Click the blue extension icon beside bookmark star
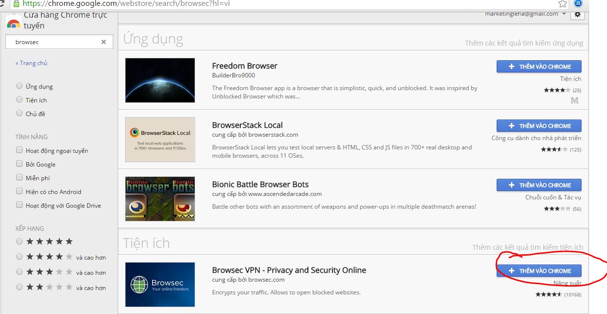Image resolution: width=607 pixels, height=314 pixels. tap(578, 3)
